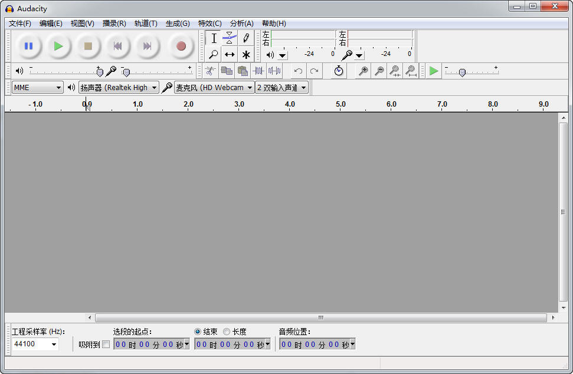
Task: Click the 5.0 mark on timeline ruler
Action: coord(340,104)
